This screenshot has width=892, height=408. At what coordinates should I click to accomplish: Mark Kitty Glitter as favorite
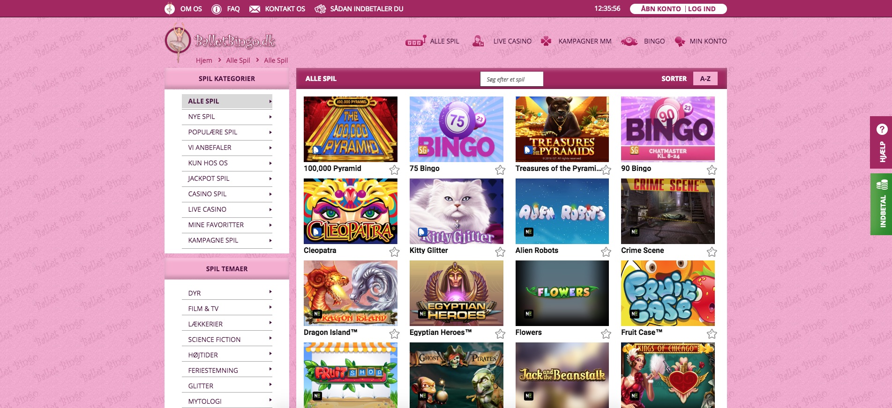point(500,252)
